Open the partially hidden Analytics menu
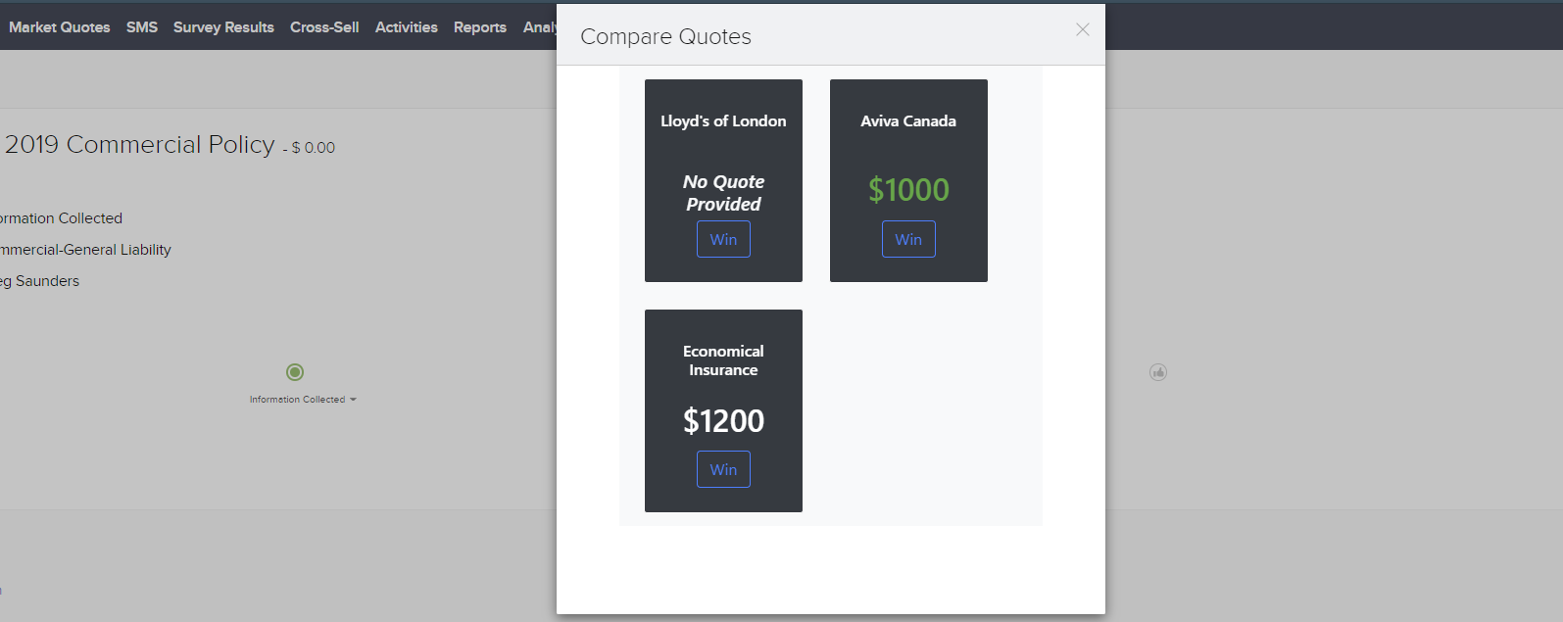The image size is (1563, 622). (x=540, y=27)
